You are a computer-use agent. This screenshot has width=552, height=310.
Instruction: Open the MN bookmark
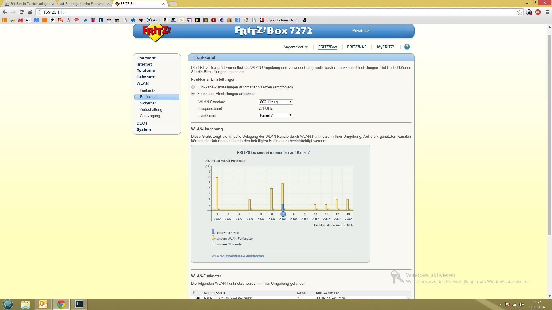coord(28,20)
